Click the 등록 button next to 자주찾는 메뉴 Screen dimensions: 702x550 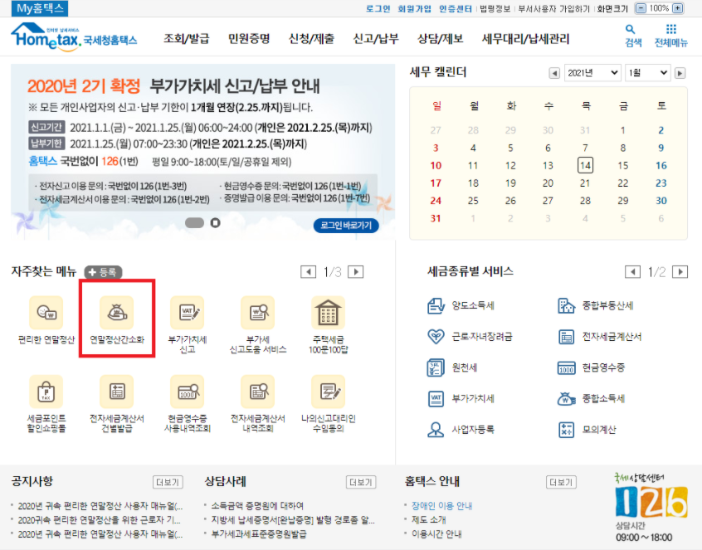(103, 271)
